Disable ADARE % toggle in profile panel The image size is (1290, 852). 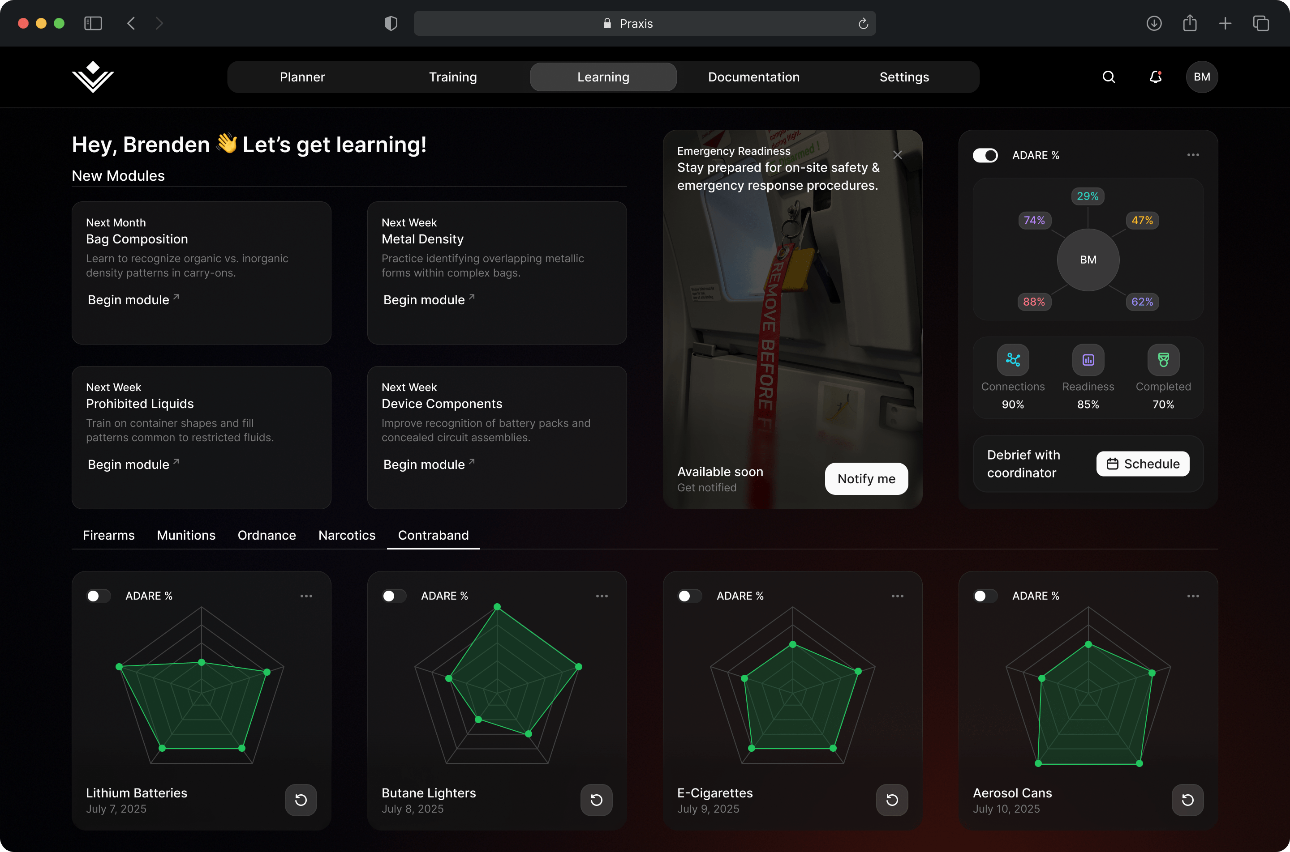tap(985, 155)
